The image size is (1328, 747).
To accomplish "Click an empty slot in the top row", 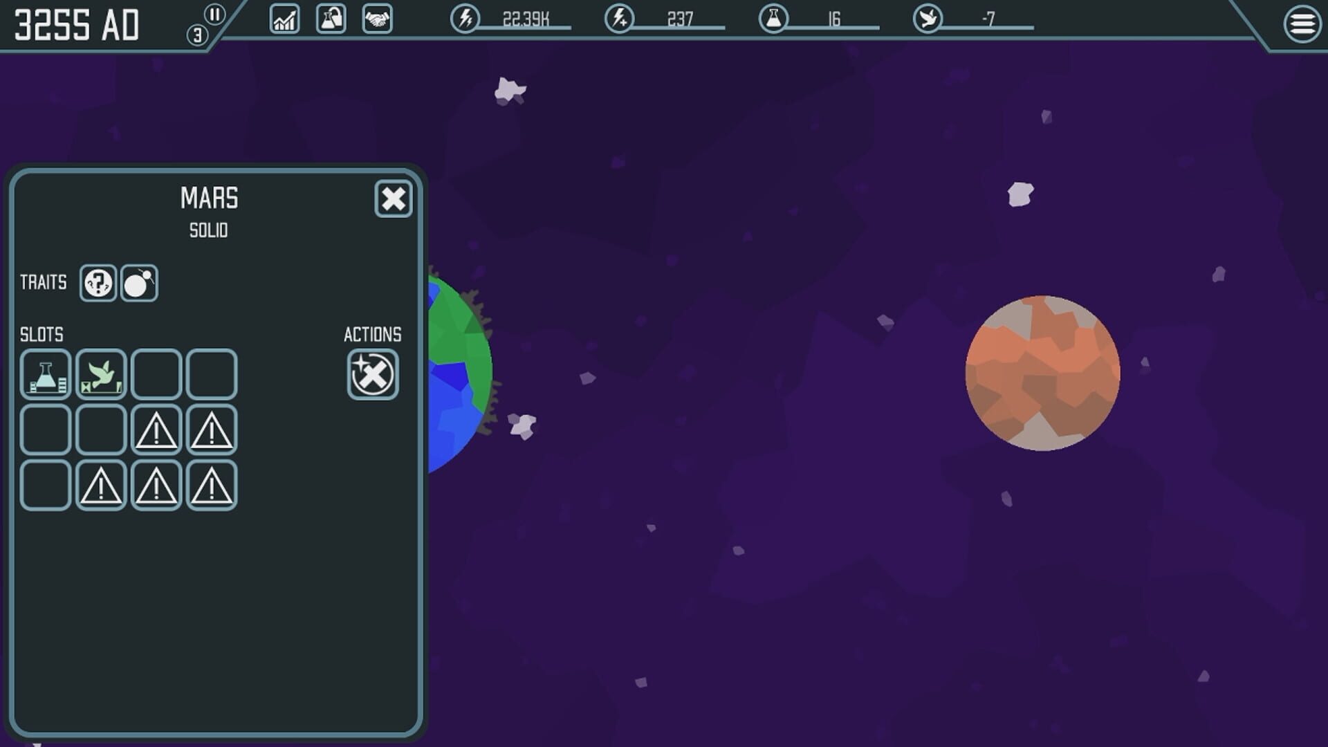I will [x=156, y=373].
